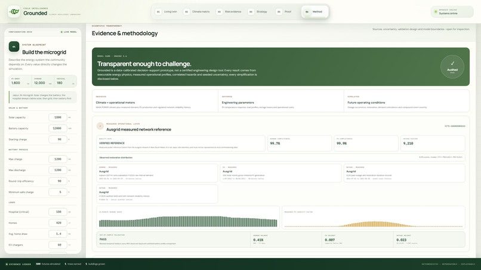The image size is (481, 270).
Task: Click the Future operating conditions card
Action: 407,101
